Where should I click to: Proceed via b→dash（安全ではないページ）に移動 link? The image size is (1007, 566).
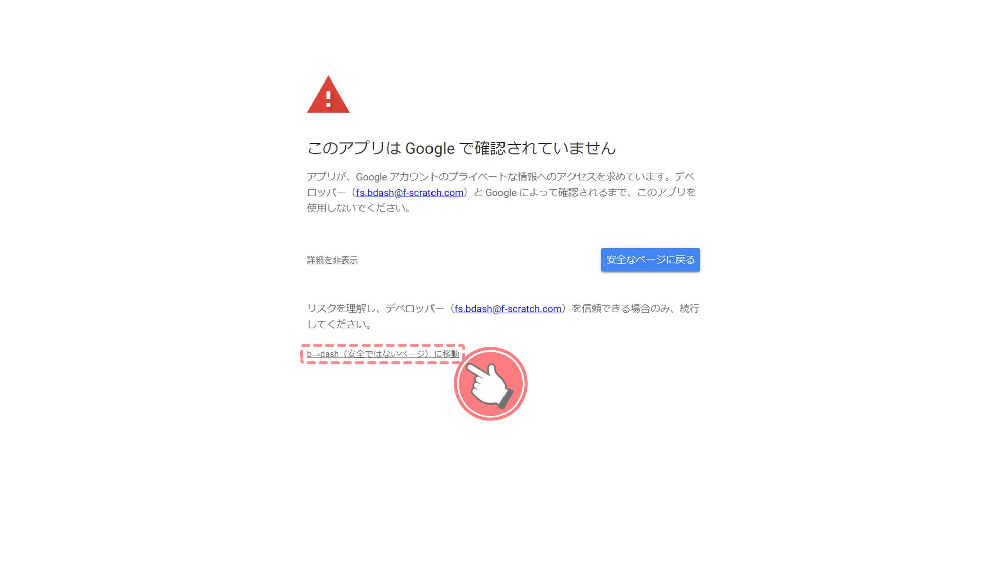pyautogui.click(x=383, y=354)
